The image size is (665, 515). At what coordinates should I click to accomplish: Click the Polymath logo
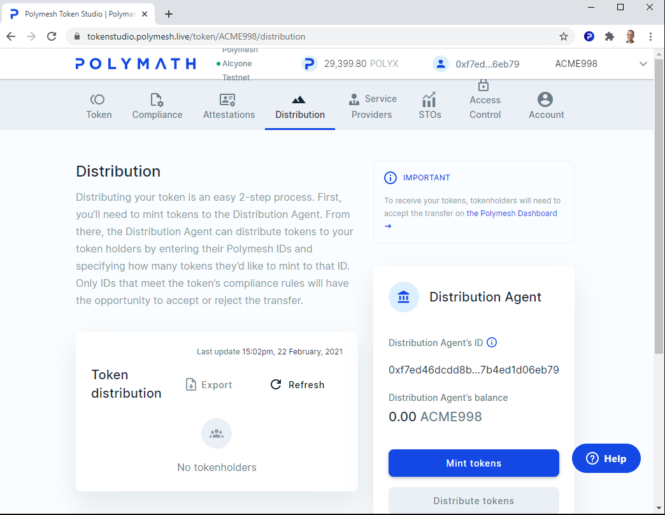pyautogui.click(x=136, y=64)
